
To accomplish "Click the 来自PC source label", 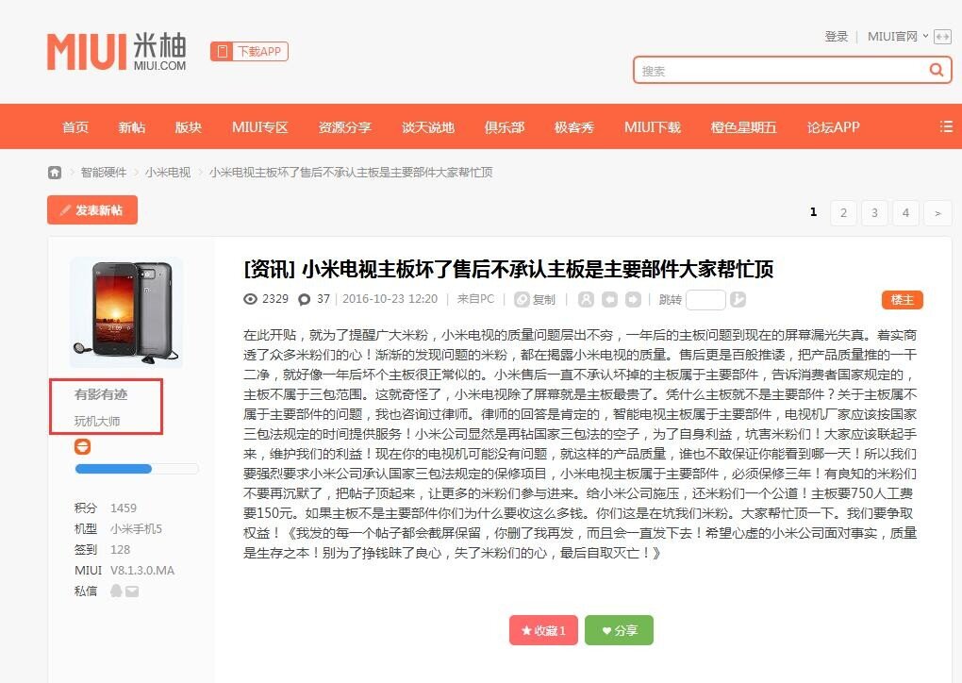I will 475,299.
